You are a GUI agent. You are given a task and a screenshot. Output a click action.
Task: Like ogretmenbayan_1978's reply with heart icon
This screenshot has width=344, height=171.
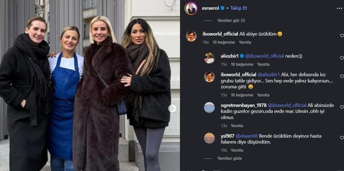(342, 107)
